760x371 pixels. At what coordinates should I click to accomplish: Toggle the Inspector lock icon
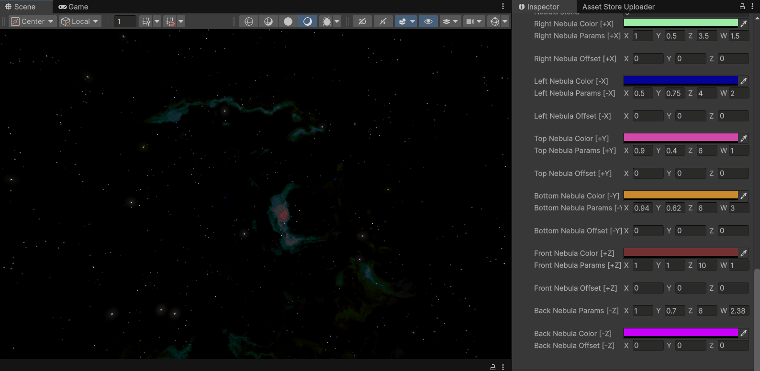[x=742, y=7]
